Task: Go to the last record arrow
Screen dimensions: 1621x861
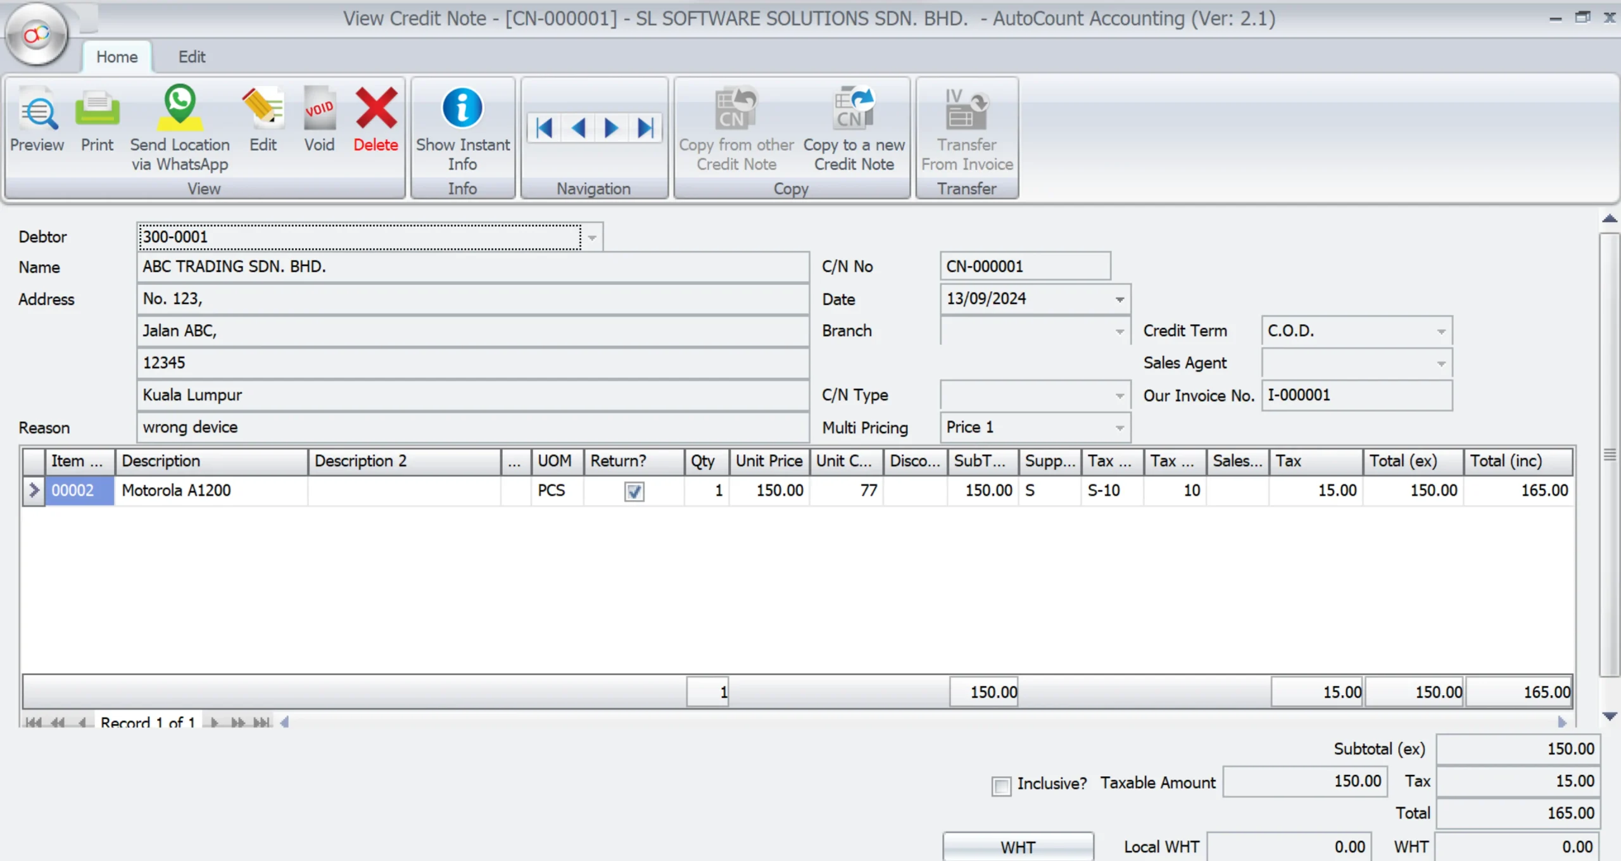Action: point(645,129)
